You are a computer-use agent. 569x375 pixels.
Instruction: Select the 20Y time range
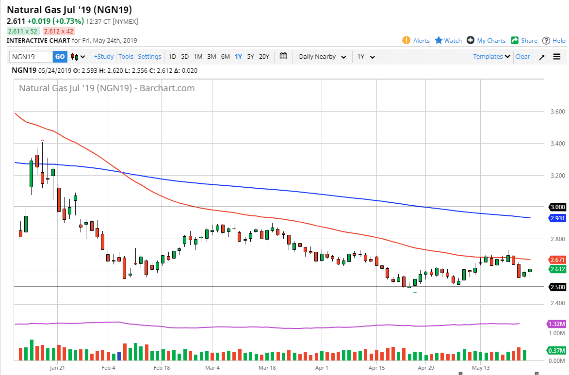pos(264,57)
